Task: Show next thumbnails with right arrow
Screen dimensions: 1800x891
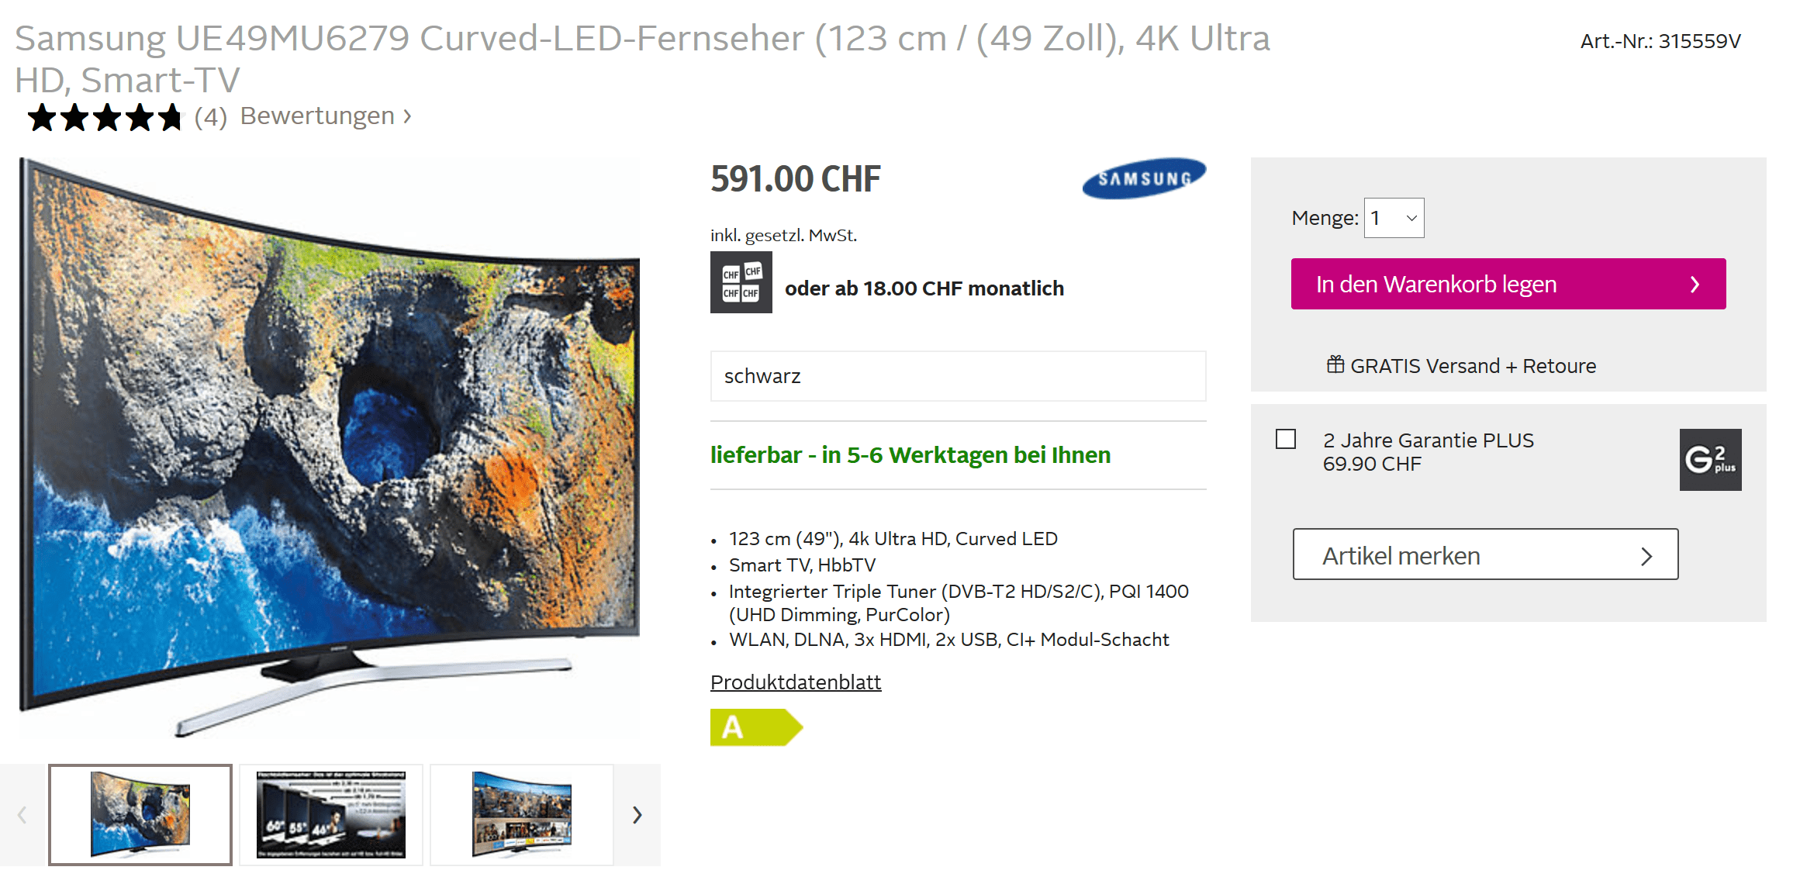Action: click(x=637, y=815)
